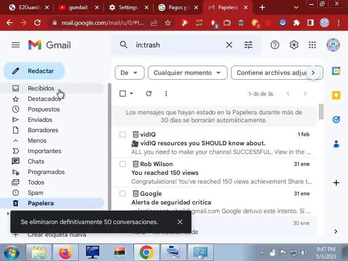This screenshot has height=261, width=348.
Task: Switch to the Pagos y s Google tab
Action: pos(178,7)
